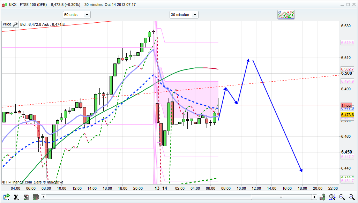The width and height of the screenshot is (358, 203).
Task: Click the green and red order book icon
Action: tap(35, 197)
